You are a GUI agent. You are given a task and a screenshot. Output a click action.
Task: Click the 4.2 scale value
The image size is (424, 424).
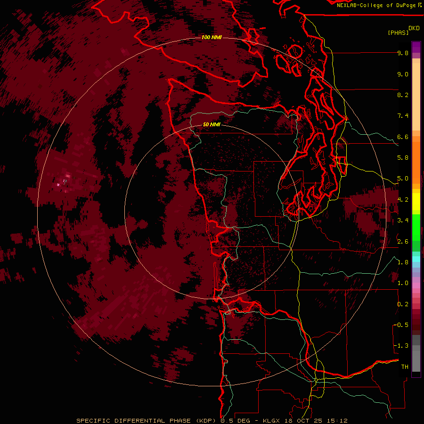click(403, 200)
